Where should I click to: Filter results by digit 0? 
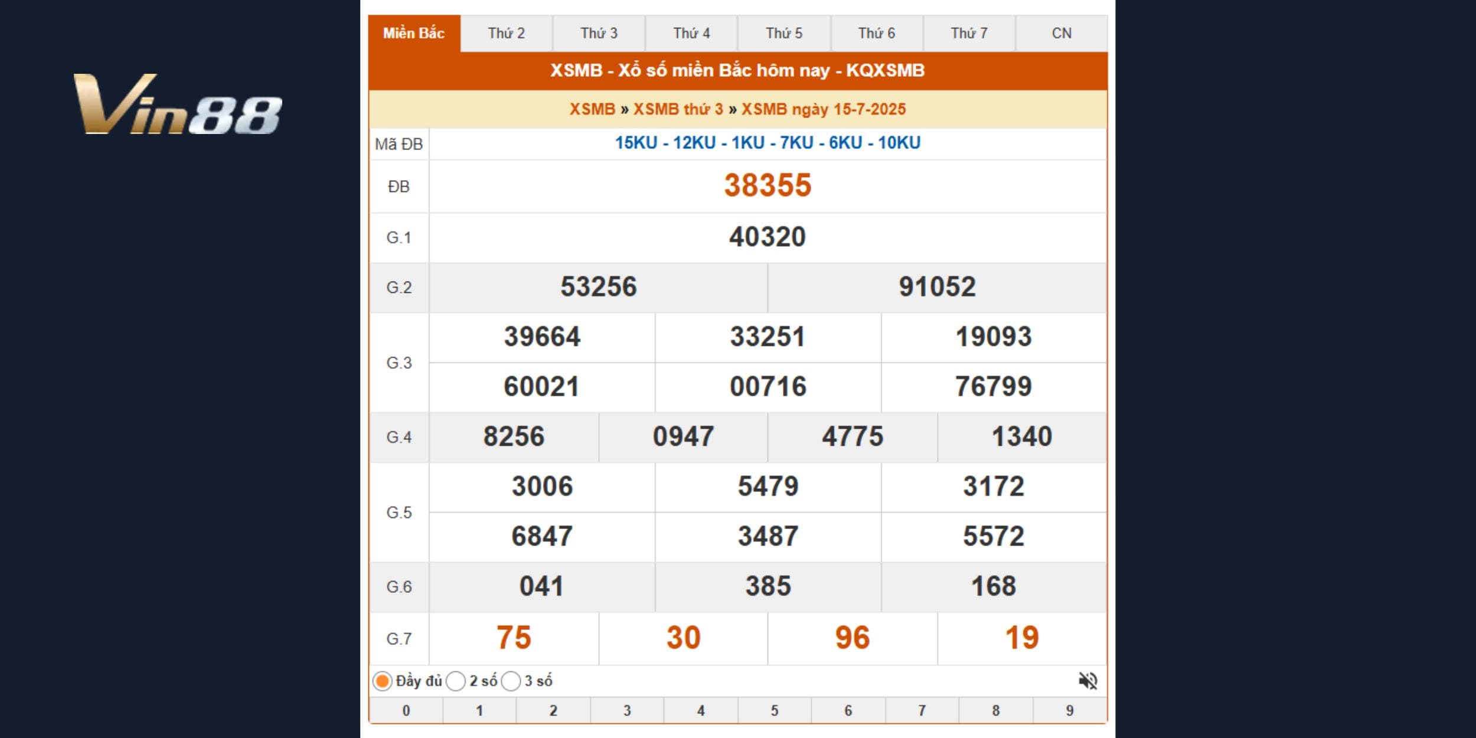(406, 710)
